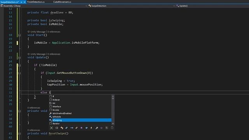Click the SwipeDetection class icon in navigation bar
249x140 pixels.
click(90, 6)
